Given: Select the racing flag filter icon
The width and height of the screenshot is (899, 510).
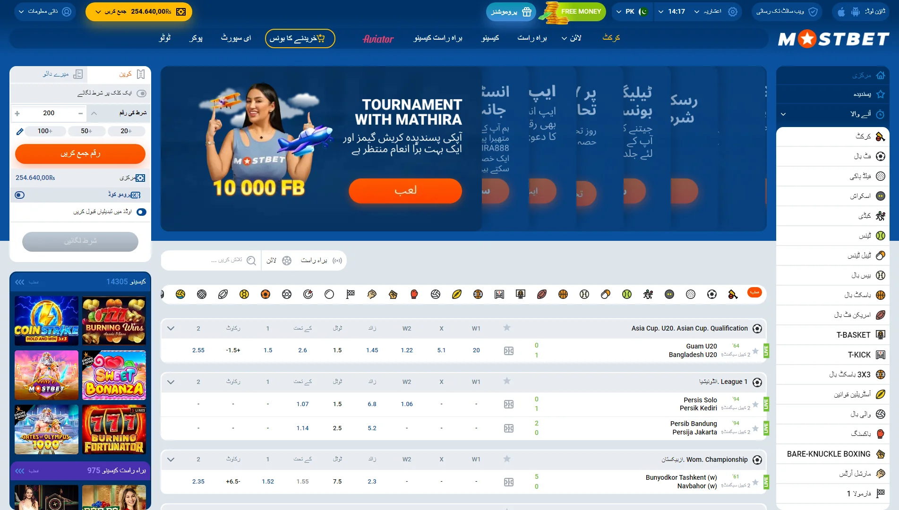Looking at the screenshot, I should pos(350,295).
